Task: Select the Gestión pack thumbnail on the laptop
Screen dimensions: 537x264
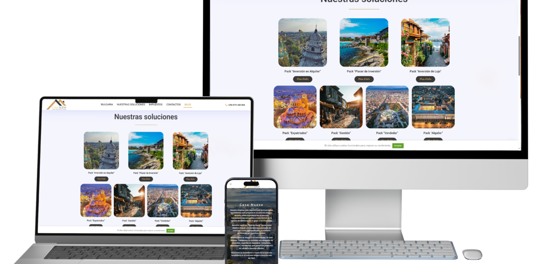Action: [129, 200]
